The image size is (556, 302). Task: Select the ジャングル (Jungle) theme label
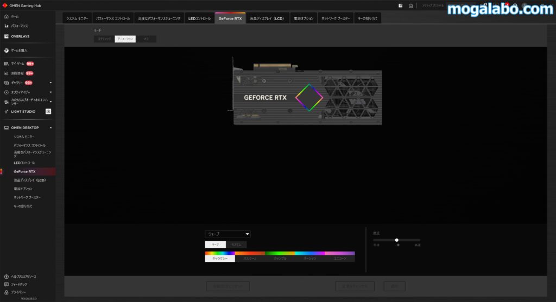[280, 259]
